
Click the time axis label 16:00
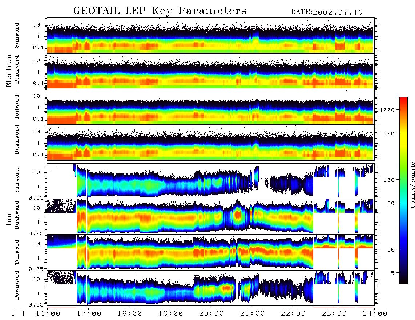click(48, 313)
